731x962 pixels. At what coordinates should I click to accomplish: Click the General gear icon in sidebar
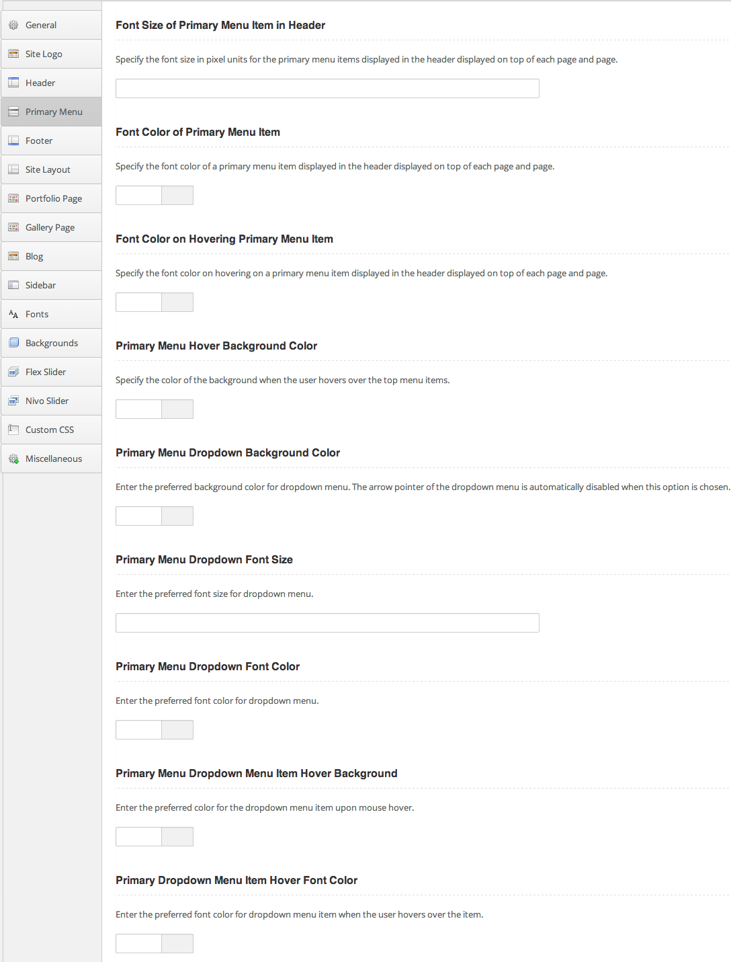pos(13,25)
